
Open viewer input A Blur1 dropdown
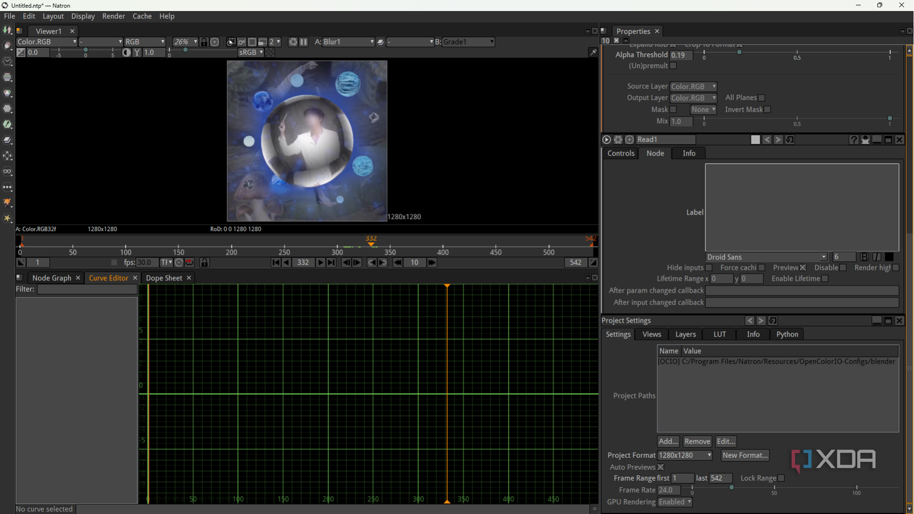click(x=349, y=42)
